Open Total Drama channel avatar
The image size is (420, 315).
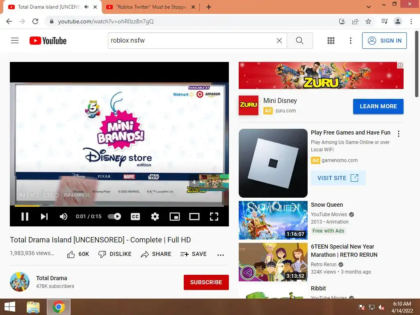click(20, 282)
